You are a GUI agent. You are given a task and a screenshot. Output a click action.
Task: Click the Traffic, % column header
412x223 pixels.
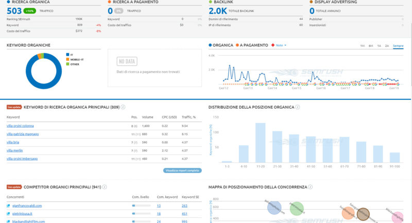click(188, 117)
